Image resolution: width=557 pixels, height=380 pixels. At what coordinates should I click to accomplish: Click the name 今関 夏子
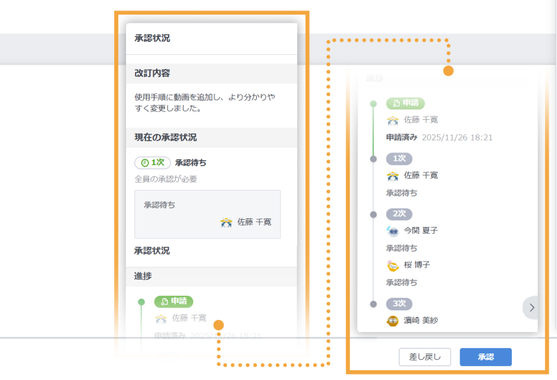421,231
